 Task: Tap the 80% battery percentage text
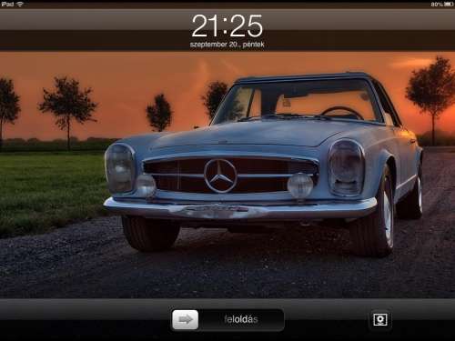click(x=437, y=5)
